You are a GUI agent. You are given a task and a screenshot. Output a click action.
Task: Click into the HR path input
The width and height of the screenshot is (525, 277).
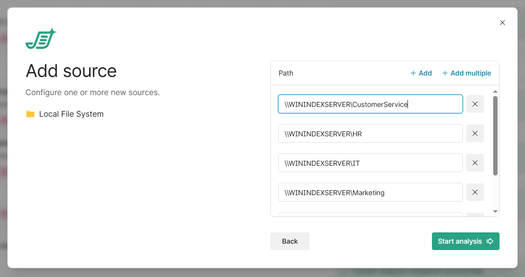point(370,133)
